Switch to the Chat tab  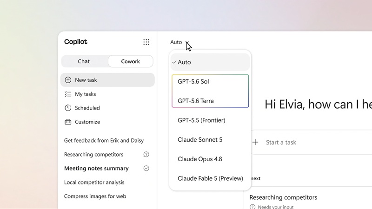click(84, 61)
